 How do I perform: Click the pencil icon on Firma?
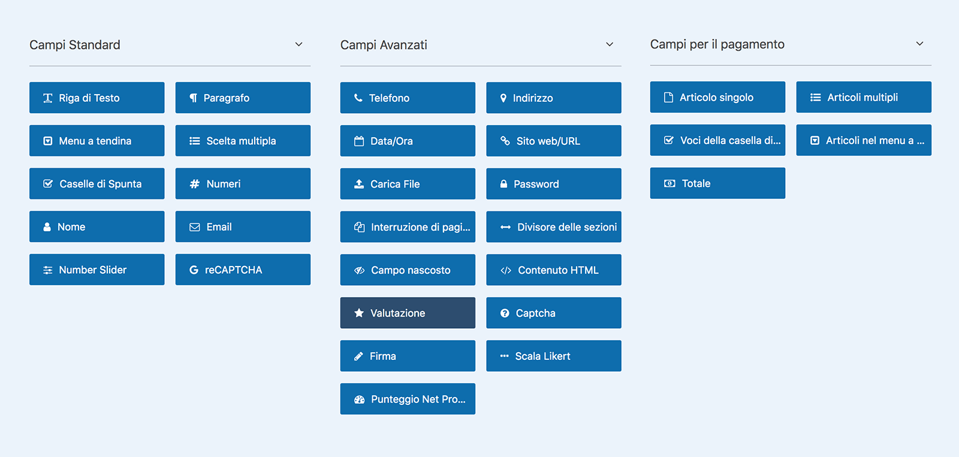pos(358,356)
